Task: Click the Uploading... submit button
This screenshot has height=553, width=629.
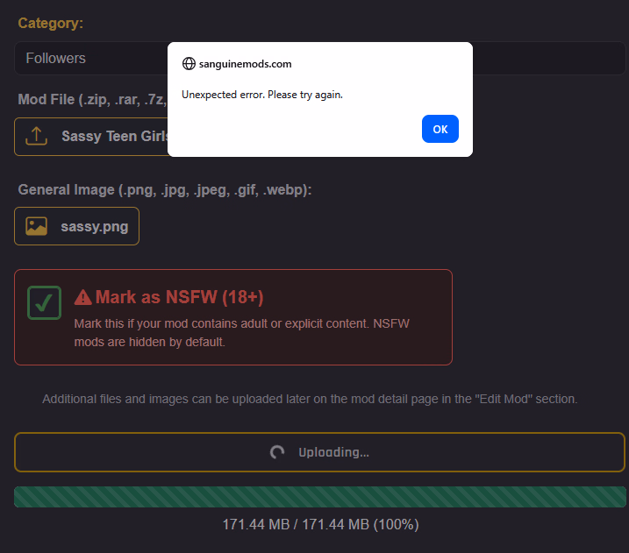Action: [319, 452]
